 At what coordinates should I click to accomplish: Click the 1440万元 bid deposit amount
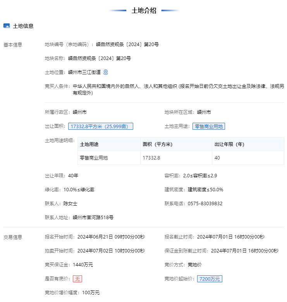(83, 265)
